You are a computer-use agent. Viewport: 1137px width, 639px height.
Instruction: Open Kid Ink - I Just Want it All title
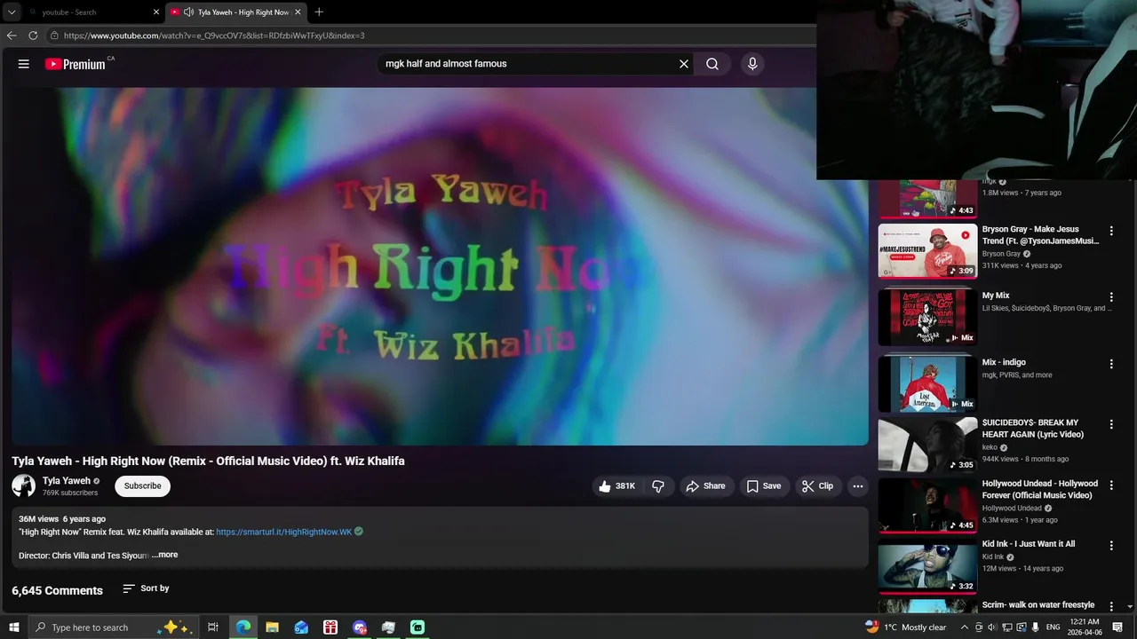coord(1028,544)
